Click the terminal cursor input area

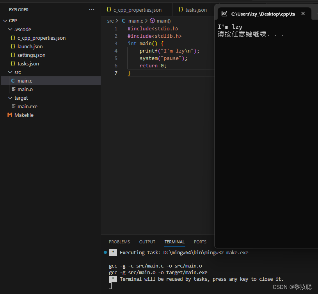pyautogui.click(x=110, y=286)
